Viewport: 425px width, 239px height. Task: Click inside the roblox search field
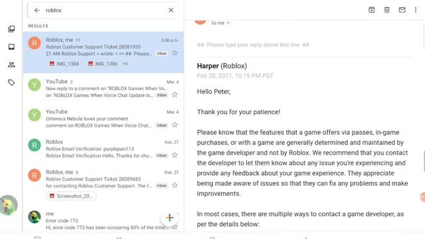coord(103,11)
